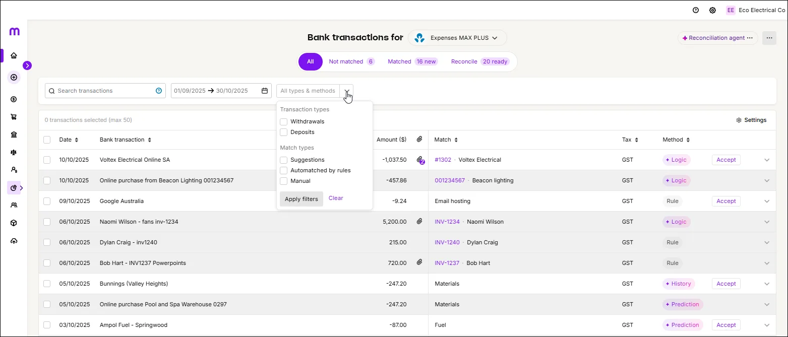Image resolution: width=788 pixels, height=337 pixels.
Task: Click Apply filters in the filter panel
Action: [301, 198]
